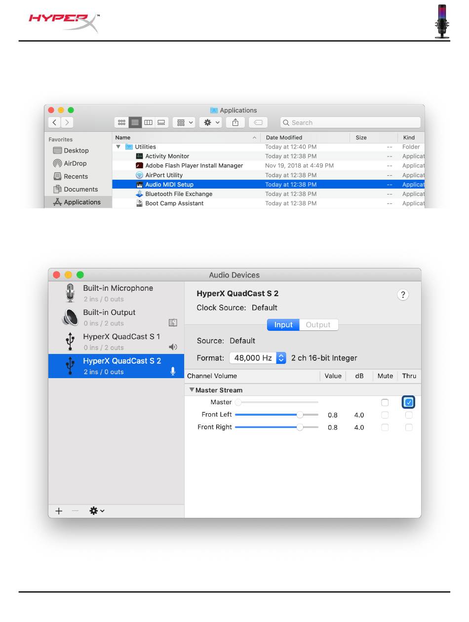469x622 pixels.
Task: Click the Finder Search field
Action: (350, 122)
